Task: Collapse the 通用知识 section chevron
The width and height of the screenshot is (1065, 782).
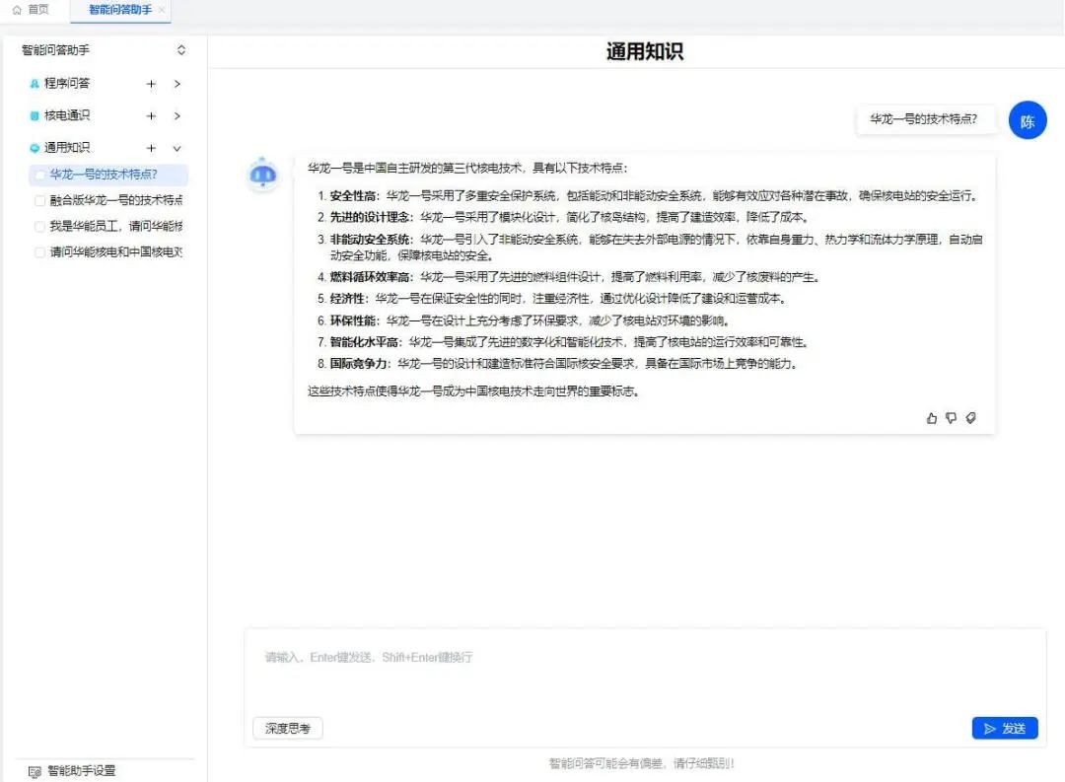Action: [177, 149]
